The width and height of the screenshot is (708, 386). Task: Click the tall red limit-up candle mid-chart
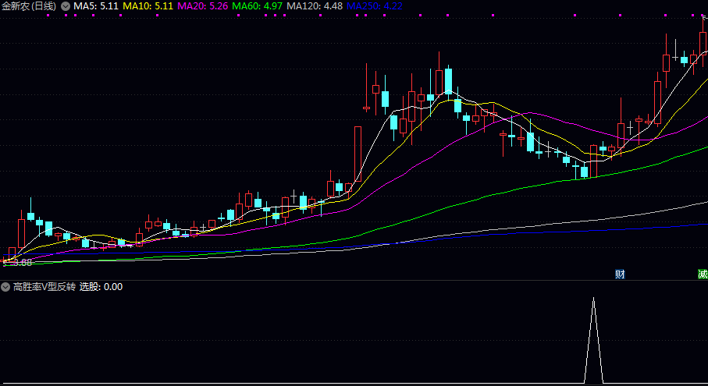pyautogui.click(x=358, y=154)
